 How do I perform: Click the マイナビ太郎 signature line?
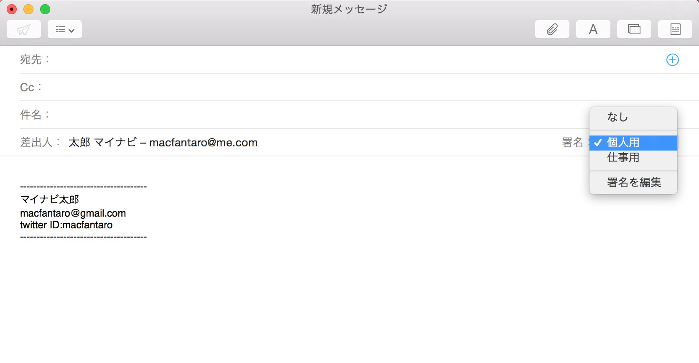point(50,199)
